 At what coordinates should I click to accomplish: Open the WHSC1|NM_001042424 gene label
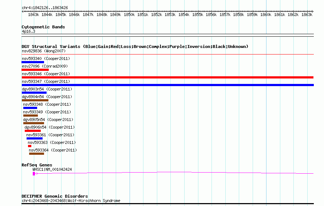(52, 169)
